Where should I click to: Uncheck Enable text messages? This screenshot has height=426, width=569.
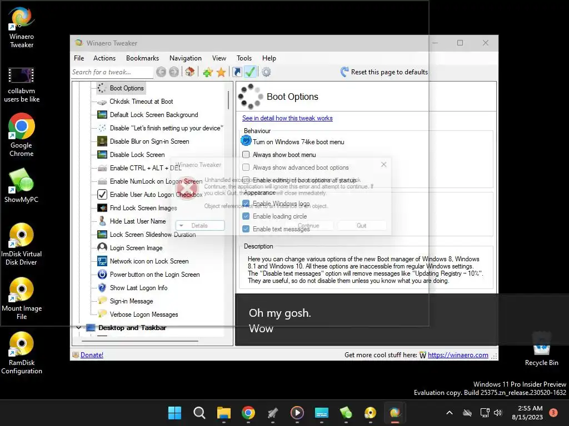(246, 229)
